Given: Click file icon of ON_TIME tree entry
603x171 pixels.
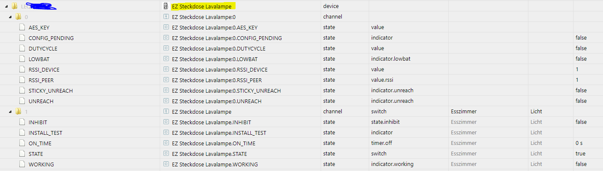Looking at the screenshot, I should (22, 143).
